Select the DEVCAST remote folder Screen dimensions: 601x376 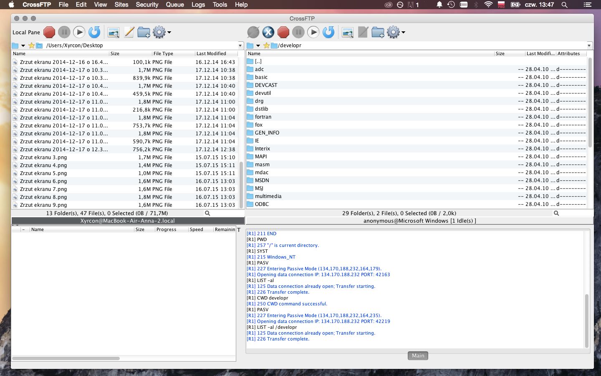[x=266, y=85]
